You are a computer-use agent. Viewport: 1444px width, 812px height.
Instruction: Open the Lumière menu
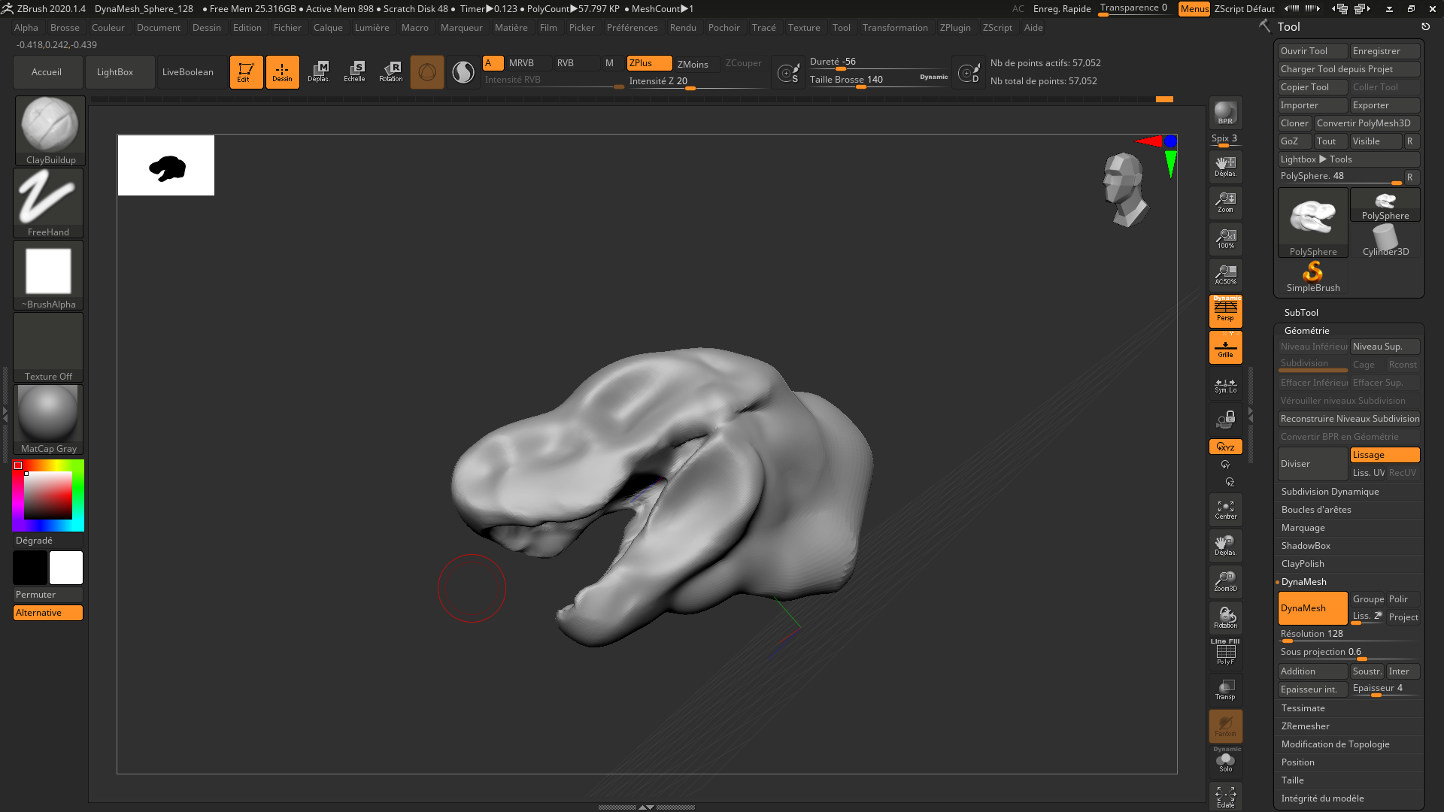372,28
